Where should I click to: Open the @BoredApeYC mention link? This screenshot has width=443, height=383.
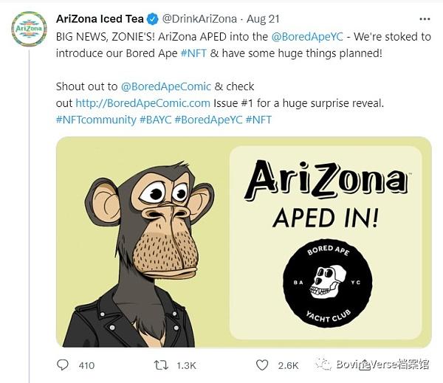point(307,37)
